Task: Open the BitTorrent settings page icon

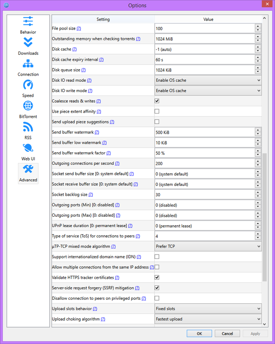Action: pos(28,106)
